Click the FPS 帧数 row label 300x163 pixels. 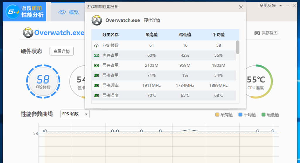point(110,46)
